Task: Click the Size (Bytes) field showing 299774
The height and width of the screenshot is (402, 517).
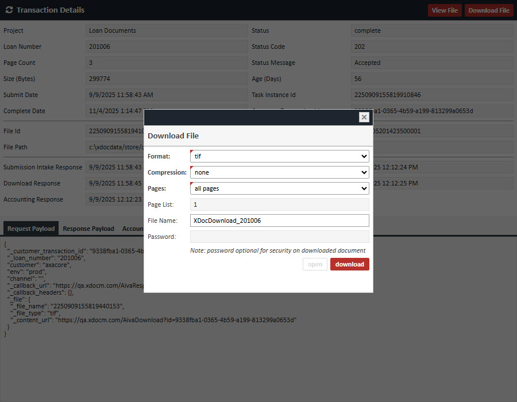Action: coord(167,79)
